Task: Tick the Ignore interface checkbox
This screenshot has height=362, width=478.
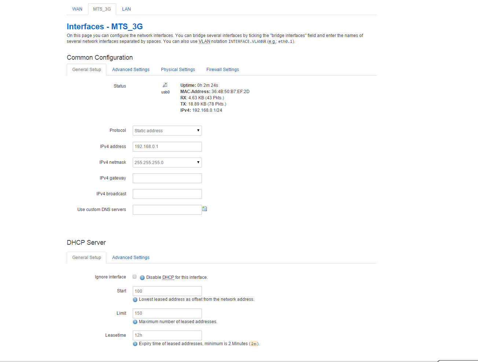Action: (135, 277)
